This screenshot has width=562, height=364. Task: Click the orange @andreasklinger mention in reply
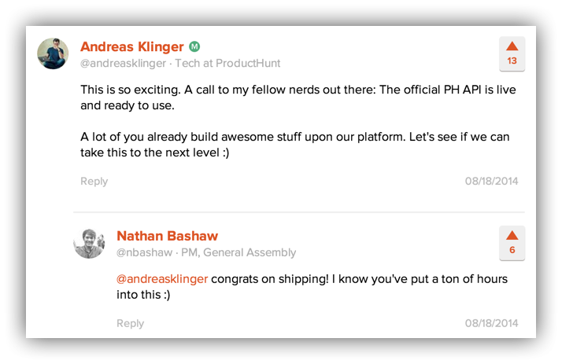[x=162, y=279]
